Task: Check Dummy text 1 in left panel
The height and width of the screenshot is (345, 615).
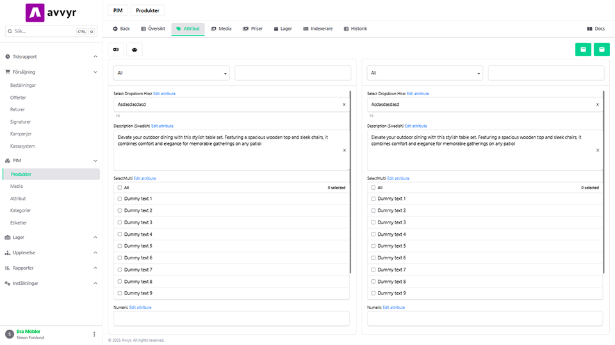Action: (120, 199)
